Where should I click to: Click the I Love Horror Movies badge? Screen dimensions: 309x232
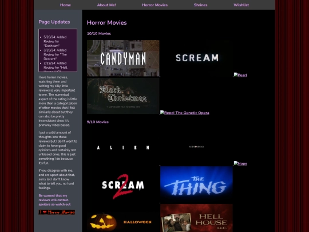coord(57,213)
